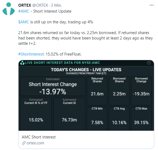Open the #AMC hashtag
158x150 pixels.
24,11
